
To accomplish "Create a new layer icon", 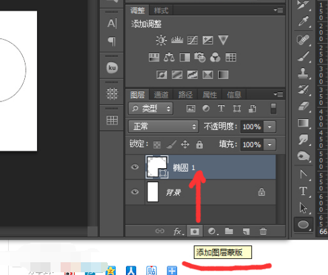I will tap(246, 231).
